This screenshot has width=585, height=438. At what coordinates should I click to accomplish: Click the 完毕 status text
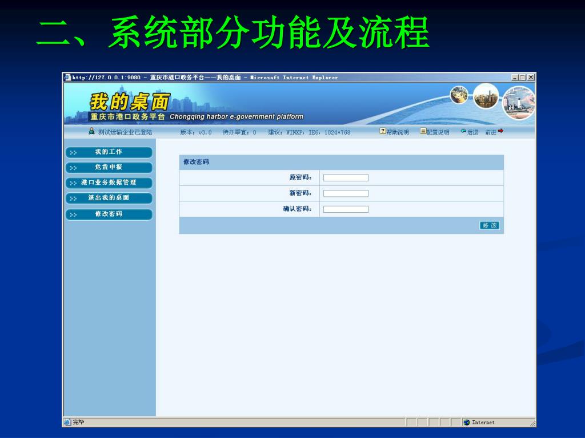point(78,422)
